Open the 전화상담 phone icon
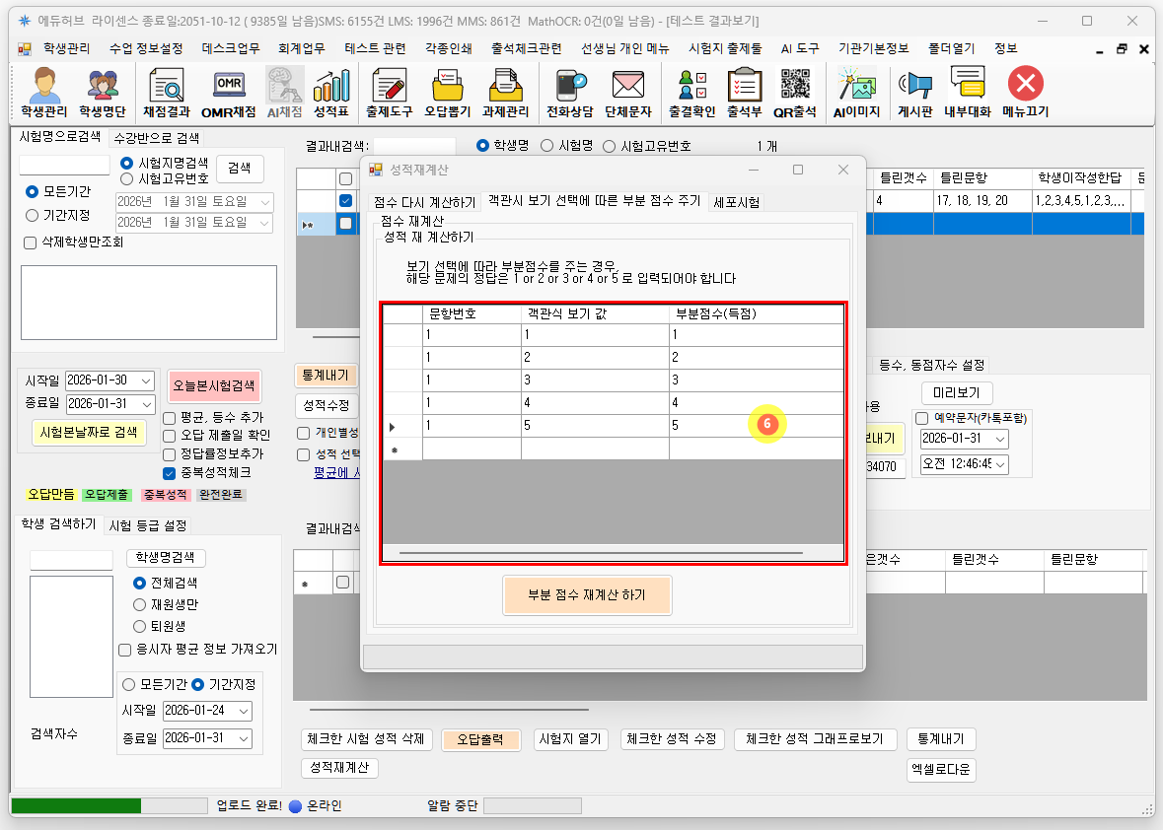Viewport: 1163px width, 830px height. 569,93
